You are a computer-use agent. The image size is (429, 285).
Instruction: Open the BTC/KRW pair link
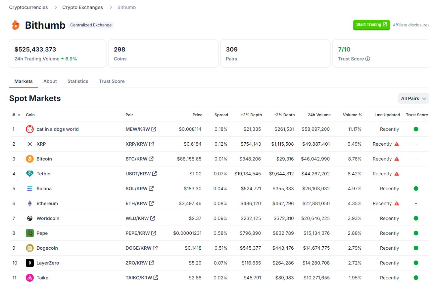point(140,159)
